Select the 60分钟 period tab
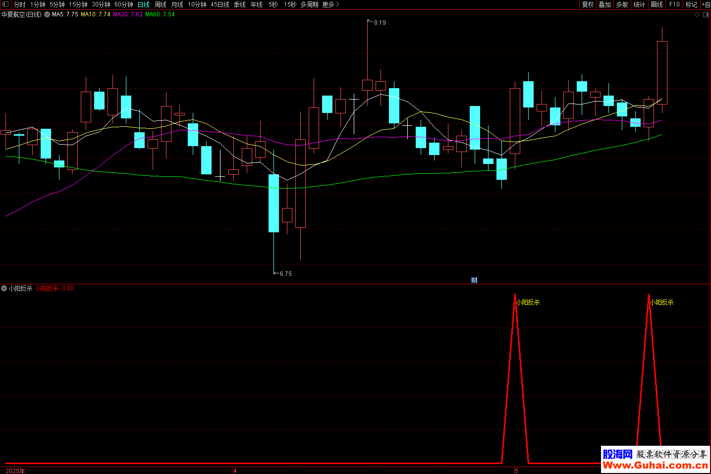 (124, 4)
